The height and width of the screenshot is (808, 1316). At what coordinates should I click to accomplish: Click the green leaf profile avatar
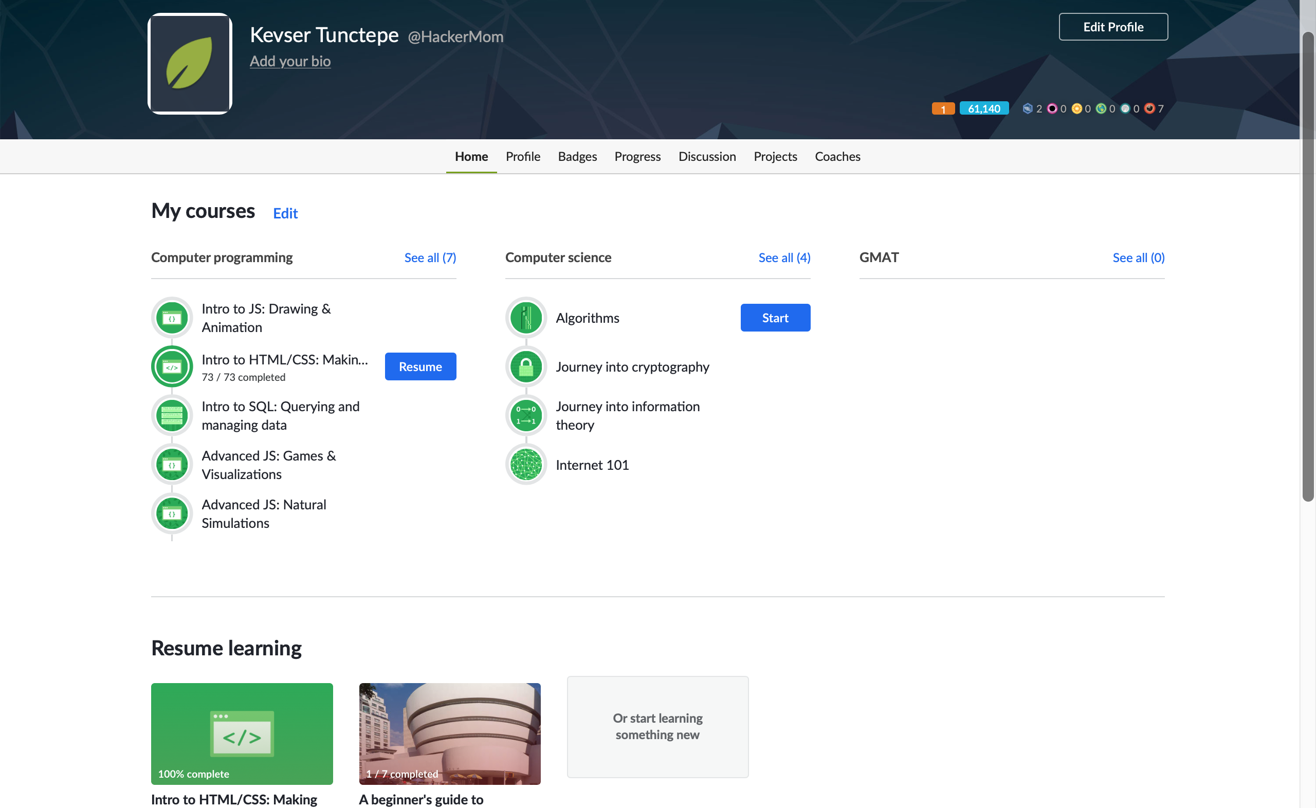pos(190,64)
